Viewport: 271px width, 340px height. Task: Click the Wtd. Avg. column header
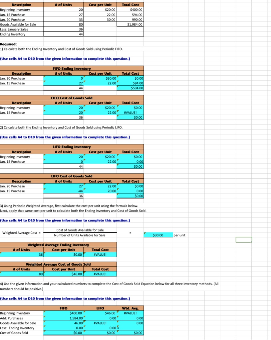coord(131,308)
